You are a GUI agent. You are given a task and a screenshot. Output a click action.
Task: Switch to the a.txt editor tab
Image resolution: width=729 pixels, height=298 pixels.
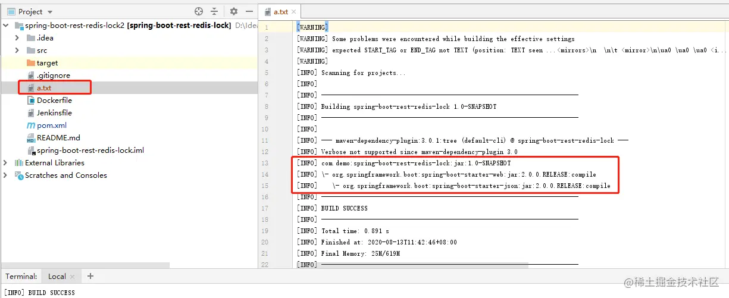point(281,11)
